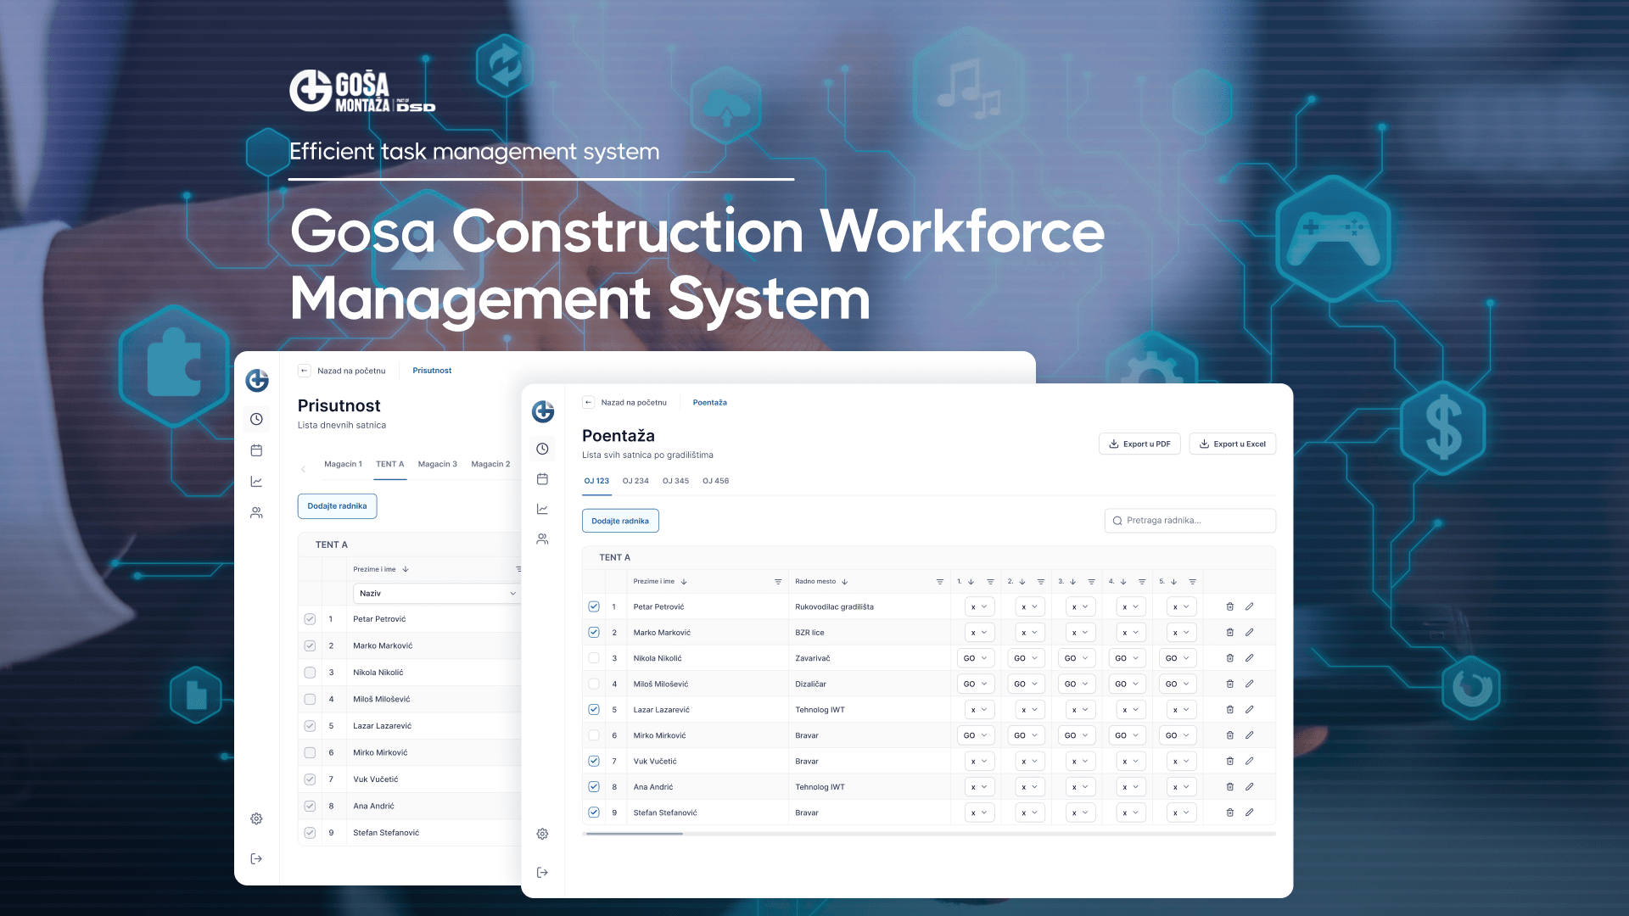Select the calendar icon in the sidebar
The height and width of the screenshot is (916, 1629).
[542, 478]
